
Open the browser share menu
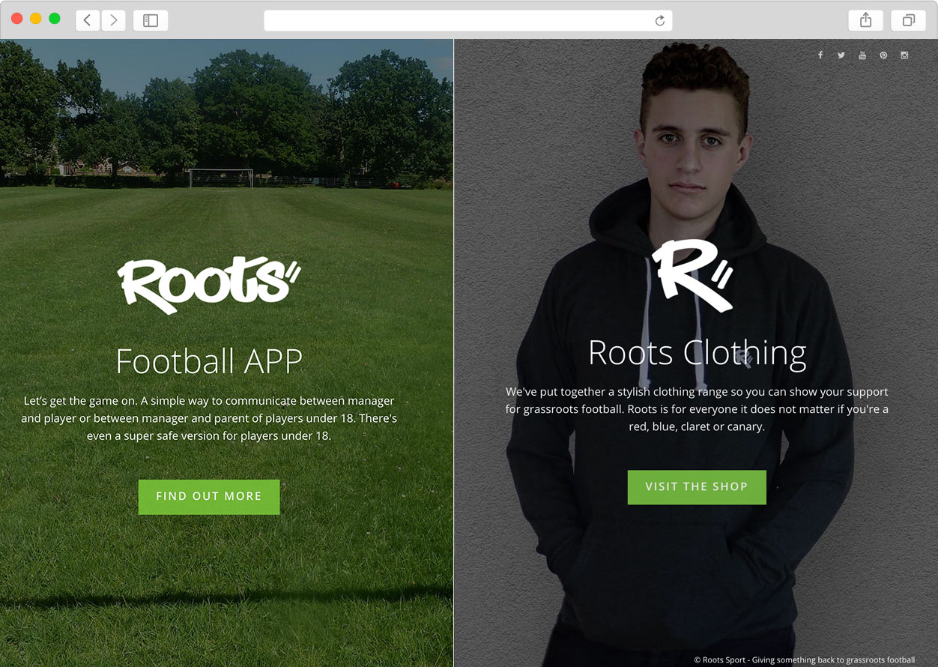tap(865, 20)
